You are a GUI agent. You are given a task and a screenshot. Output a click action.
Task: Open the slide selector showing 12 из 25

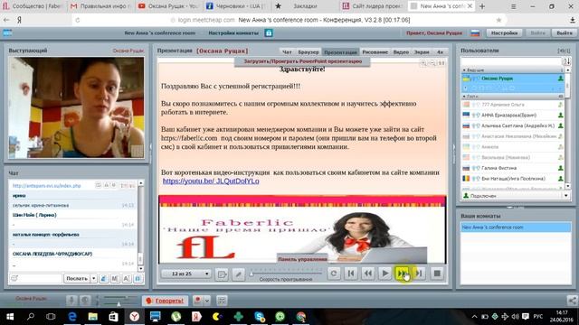[186, 274]
